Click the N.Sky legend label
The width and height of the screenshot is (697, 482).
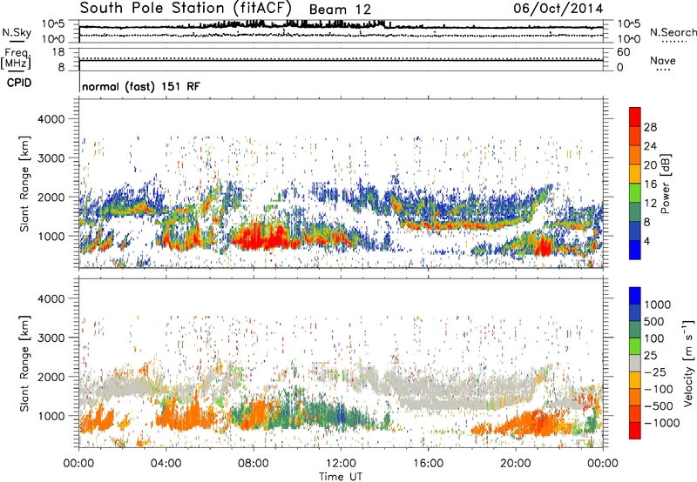[x=17, y=32]
